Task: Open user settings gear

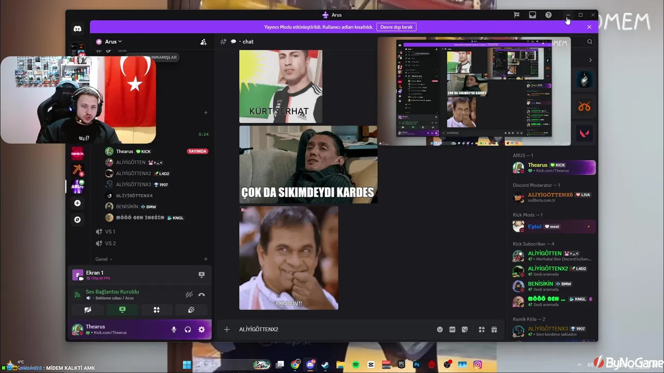Action: 201,329
